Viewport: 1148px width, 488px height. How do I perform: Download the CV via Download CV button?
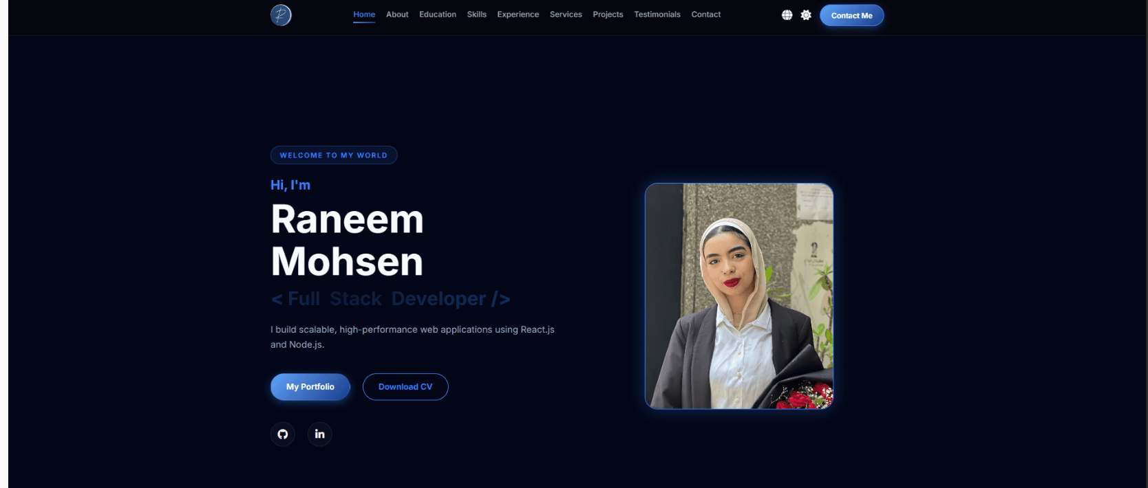(x=405, y=387)
